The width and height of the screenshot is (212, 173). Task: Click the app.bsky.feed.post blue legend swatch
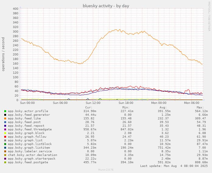(5, 122)
